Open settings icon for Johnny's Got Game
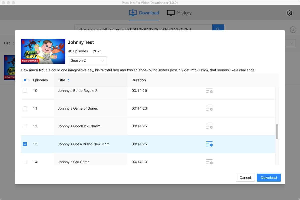The image size is (300, 200). [x=209, y=162]
